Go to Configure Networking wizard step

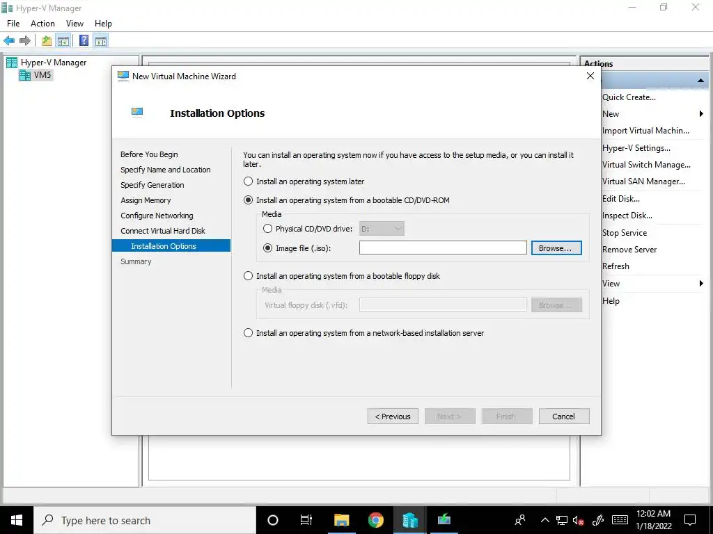[x=157, y=216]
